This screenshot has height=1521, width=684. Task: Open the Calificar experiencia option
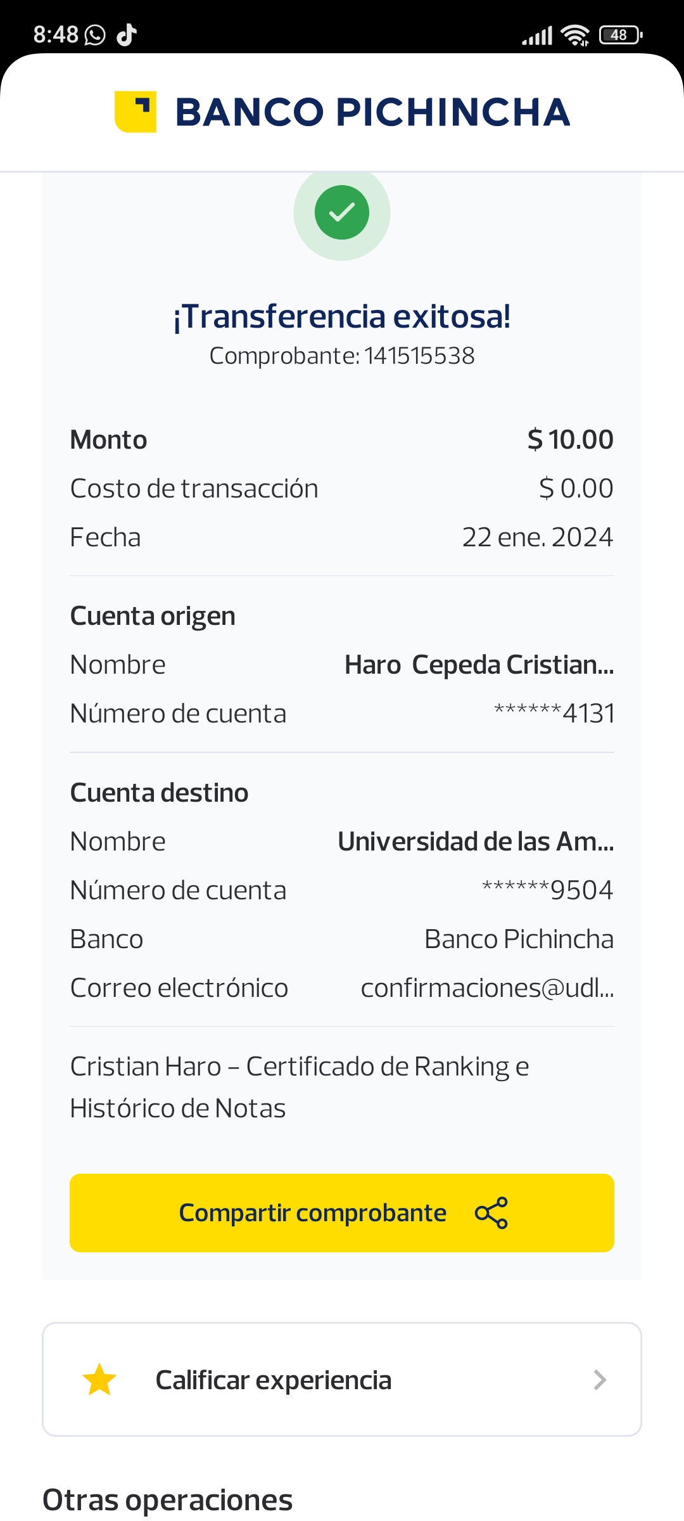point(274,1380)
